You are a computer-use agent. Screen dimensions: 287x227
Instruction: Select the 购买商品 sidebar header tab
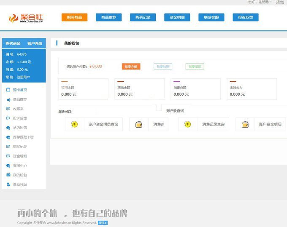pyautogui.click(x=13, y=43)
